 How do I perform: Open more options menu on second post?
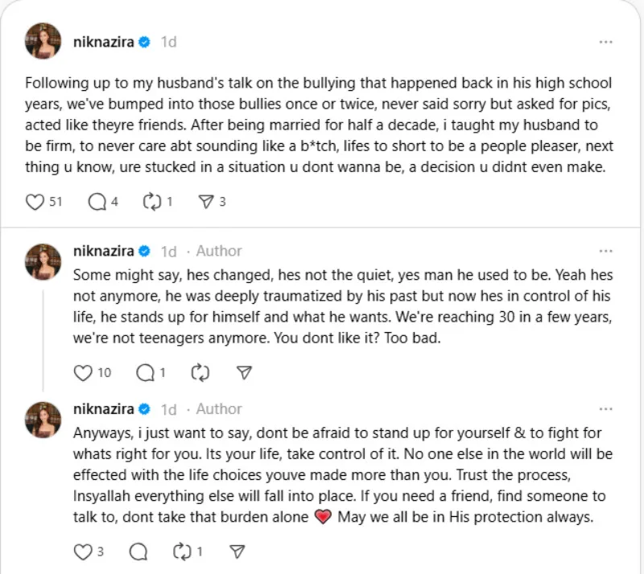(605, 251)
